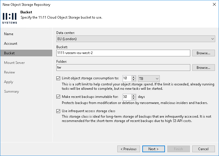Click into the Folder field
219x156 pixels.
[x=123, y=68]
